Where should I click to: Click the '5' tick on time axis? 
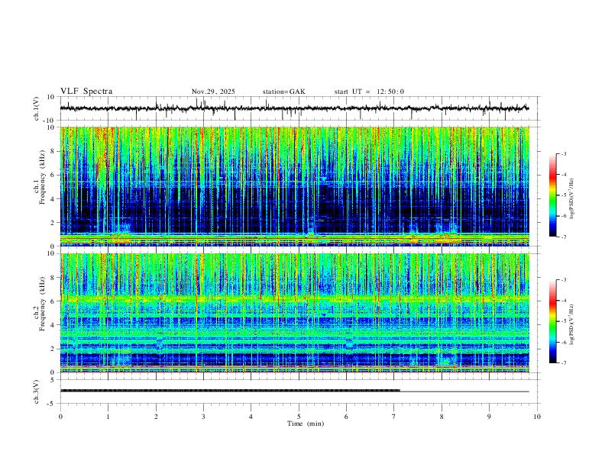coord(299,417)
